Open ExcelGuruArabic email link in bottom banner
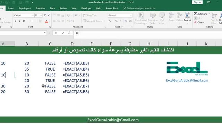Screen dimensions: 222x124 point(113,120)
